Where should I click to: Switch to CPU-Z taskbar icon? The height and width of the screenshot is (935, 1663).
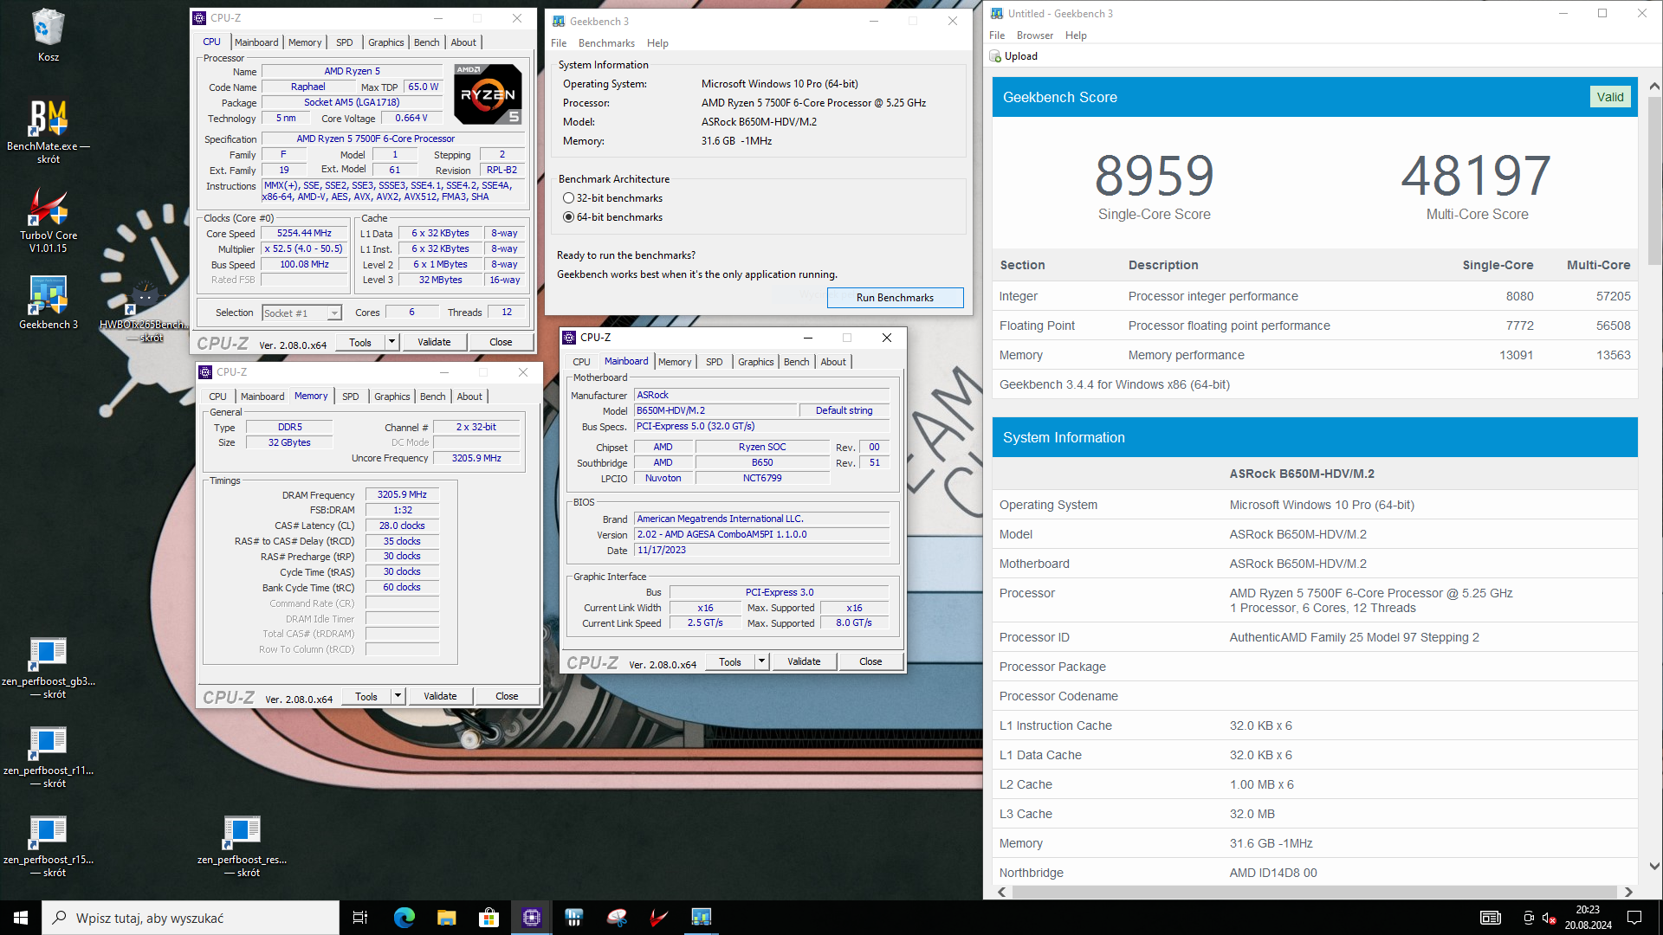(x=531, y=918)
